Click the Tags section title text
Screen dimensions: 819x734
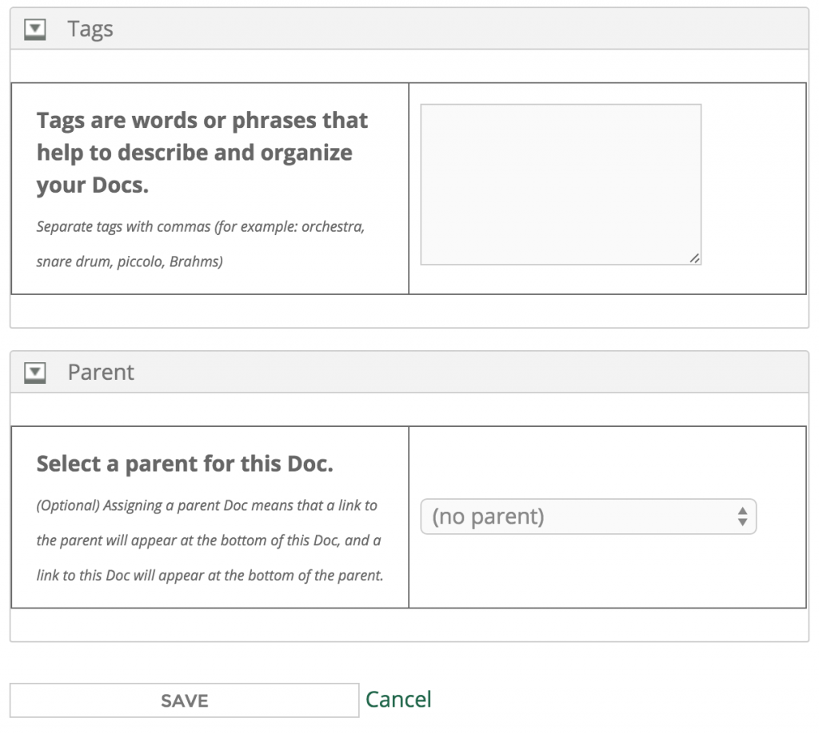click(90, 30)
